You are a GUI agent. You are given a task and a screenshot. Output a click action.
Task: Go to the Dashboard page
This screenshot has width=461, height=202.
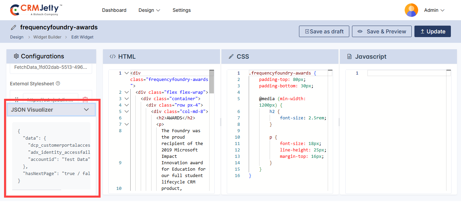tap(114, 10)
